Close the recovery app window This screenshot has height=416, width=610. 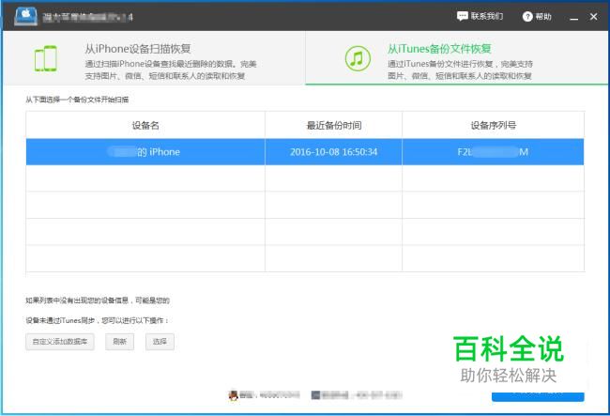(x=593, y=16)
